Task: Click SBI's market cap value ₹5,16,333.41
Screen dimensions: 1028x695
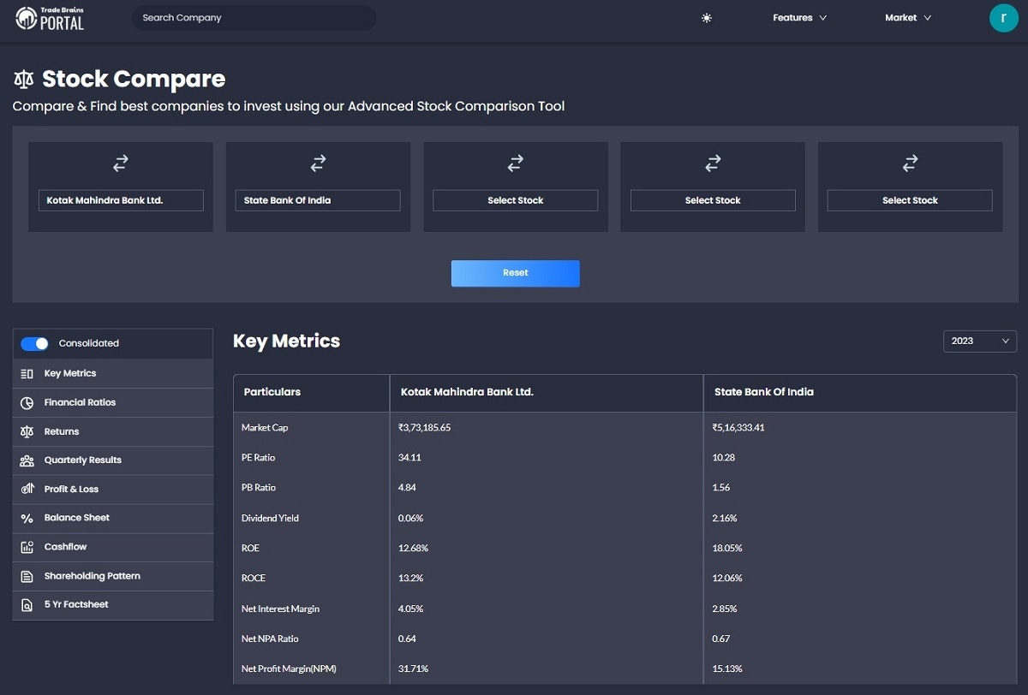Action: click(x=738, y=427)
